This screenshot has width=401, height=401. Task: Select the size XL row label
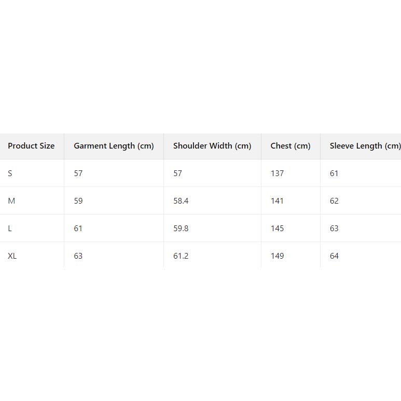[12, 256]
